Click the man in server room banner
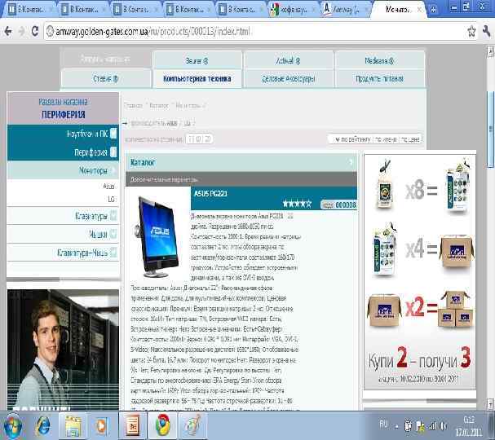 pyautogui.click(x=63, y=350)
